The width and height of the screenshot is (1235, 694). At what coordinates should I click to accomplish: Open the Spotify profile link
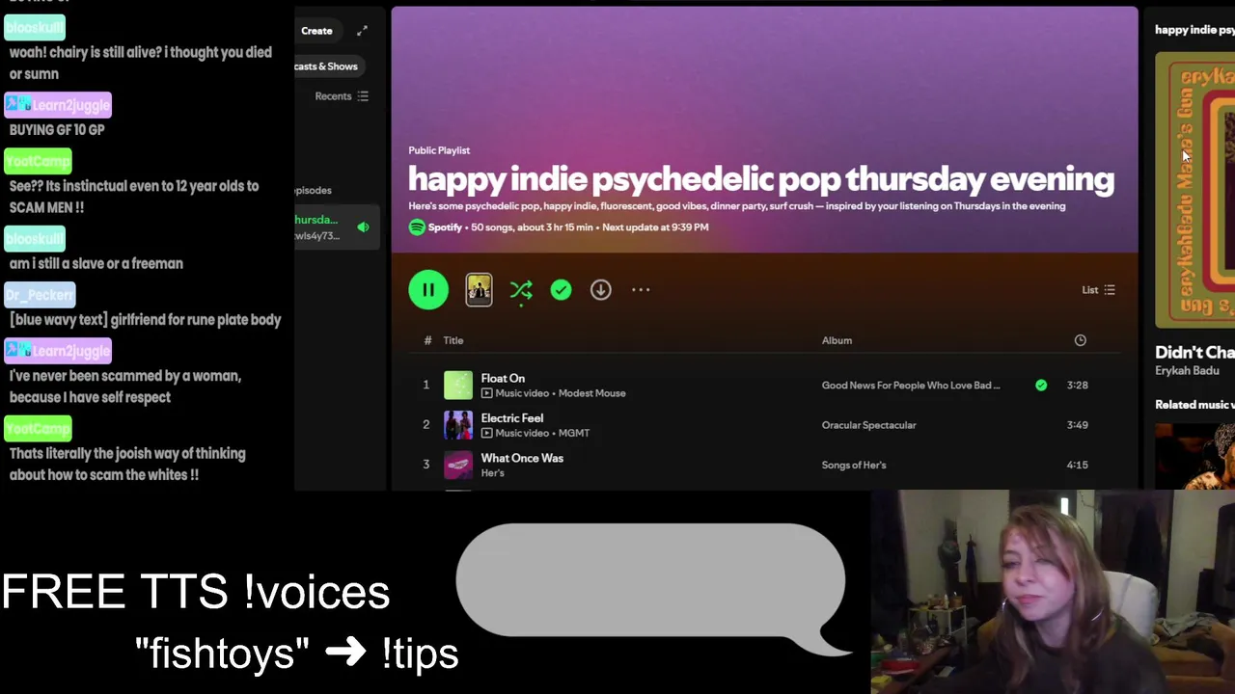tap(445, 227)
